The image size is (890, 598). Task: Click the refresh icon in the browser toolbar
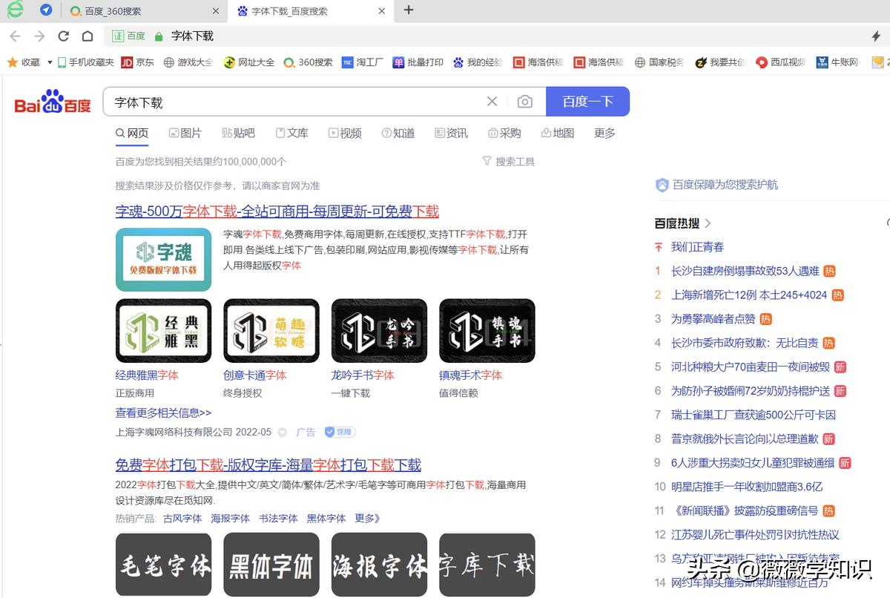(63, 35)
